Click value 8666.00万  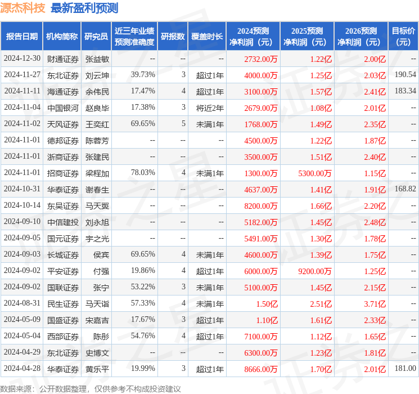(x=261, y=369)
